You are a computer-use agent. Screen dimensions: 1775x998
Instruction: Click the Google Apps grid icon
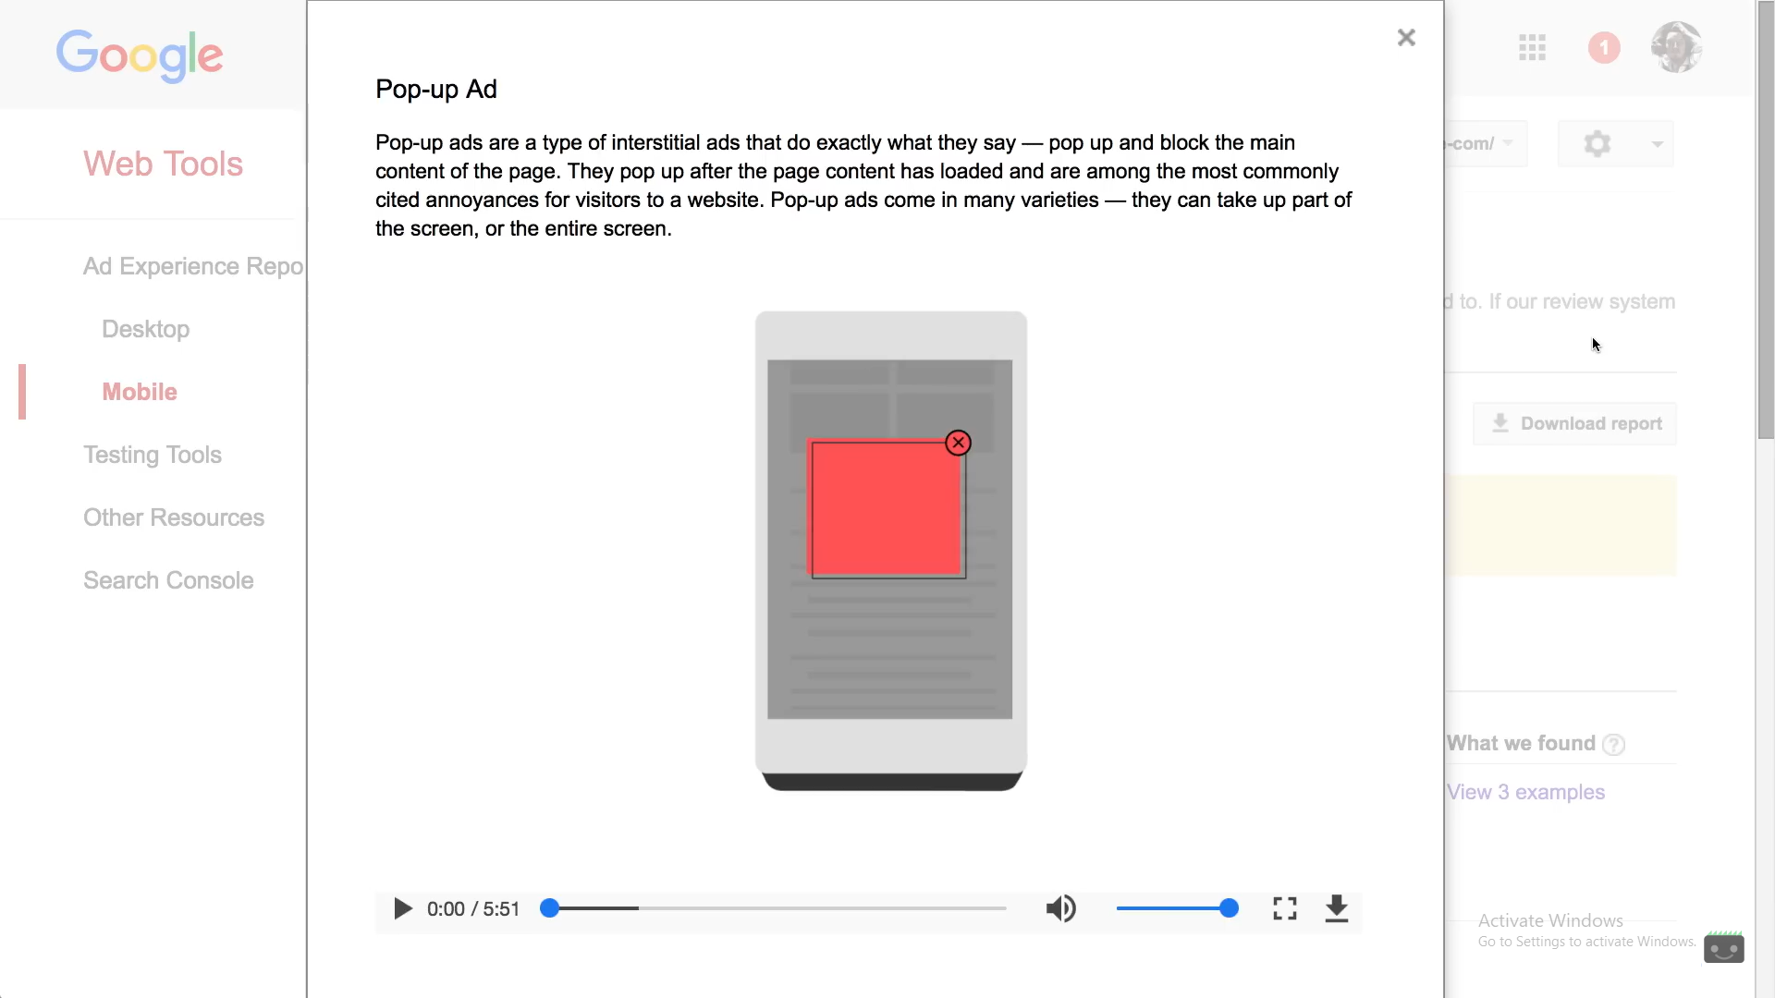1533,47
